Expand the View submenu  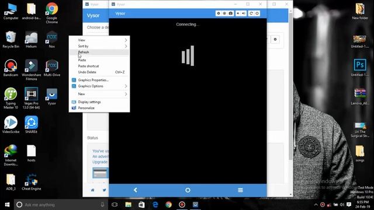[99, 40]
